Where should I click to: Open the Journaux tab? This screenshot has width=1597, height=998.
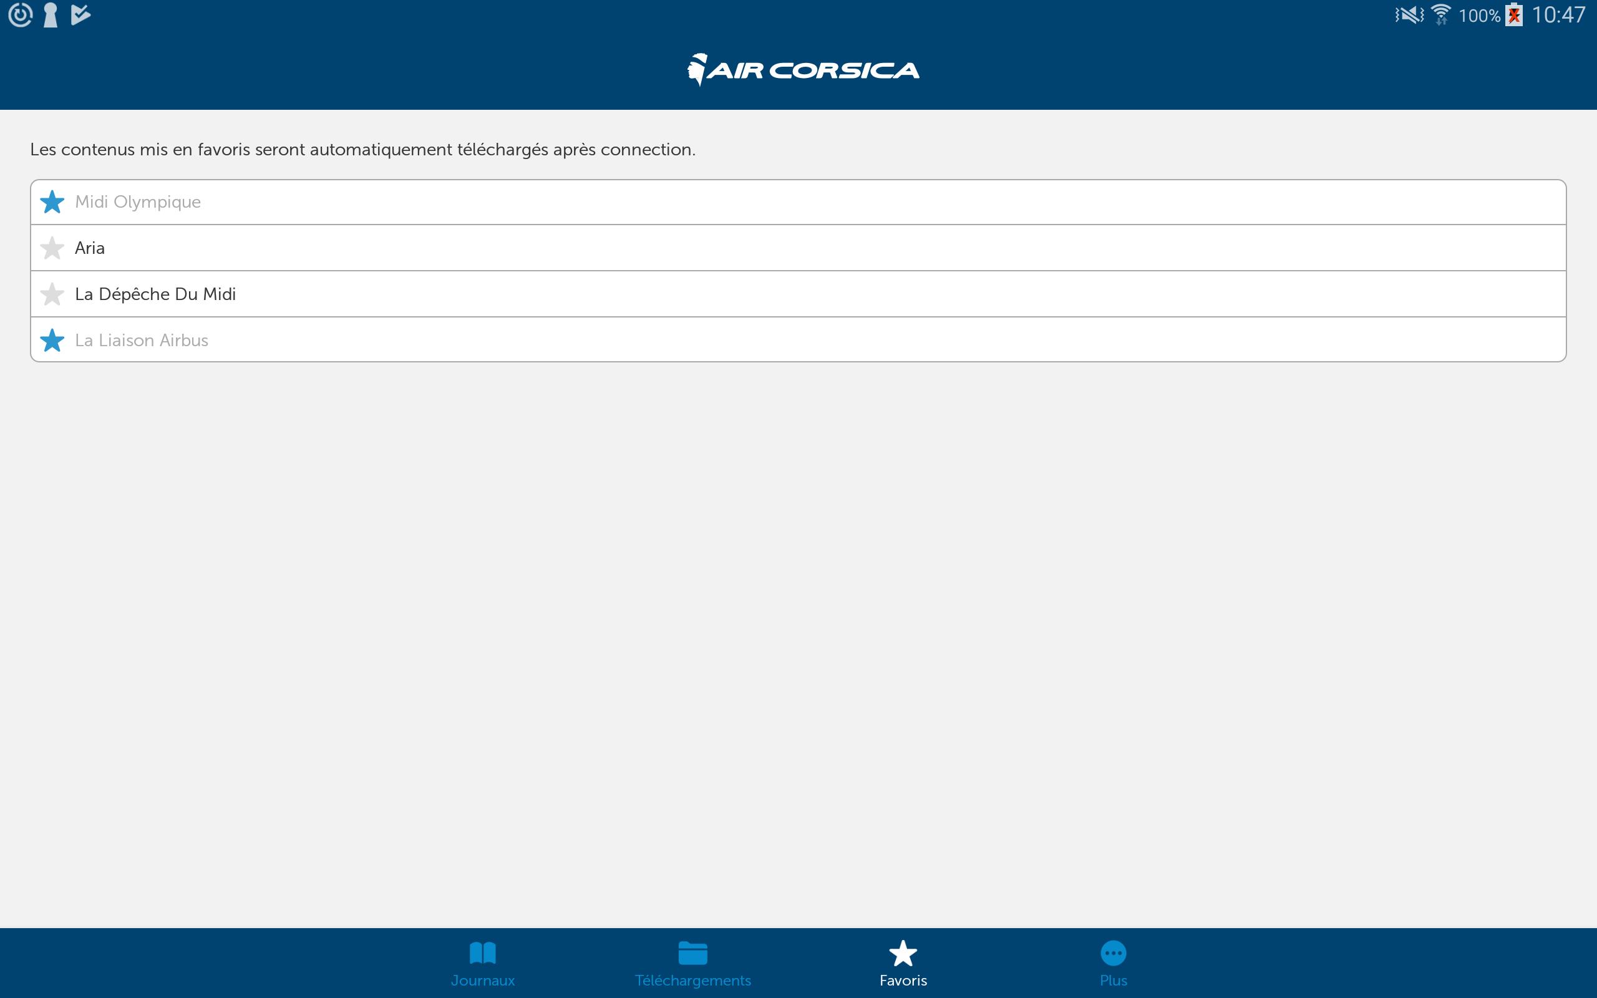pyautogui.click(x=482, y=964)
